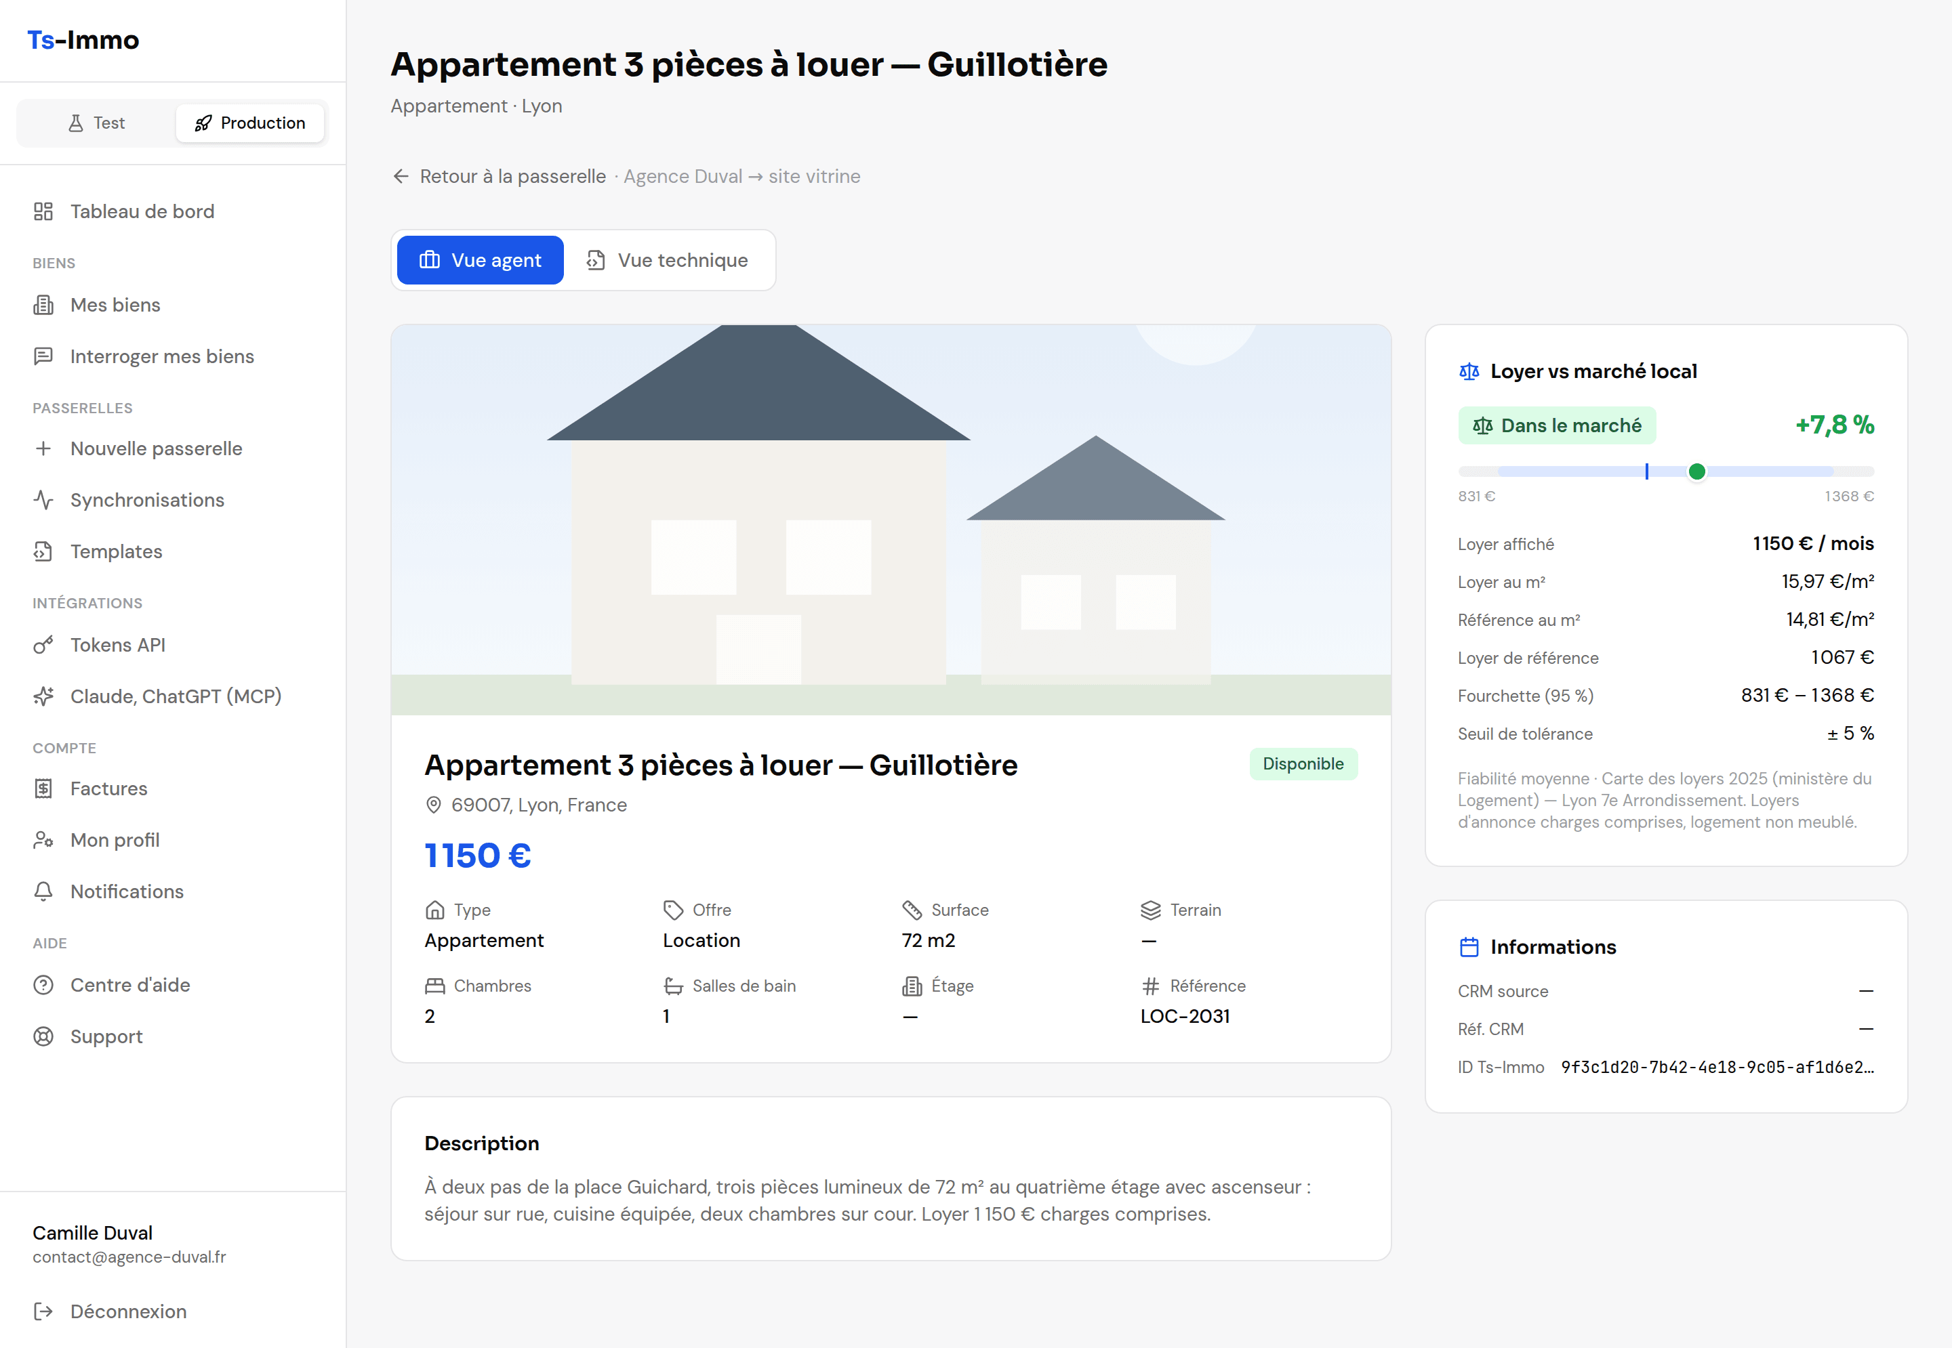The width and height of the screenshot is (1952, 1348).
Task: Open the Factures page
Action: (172, 789)
